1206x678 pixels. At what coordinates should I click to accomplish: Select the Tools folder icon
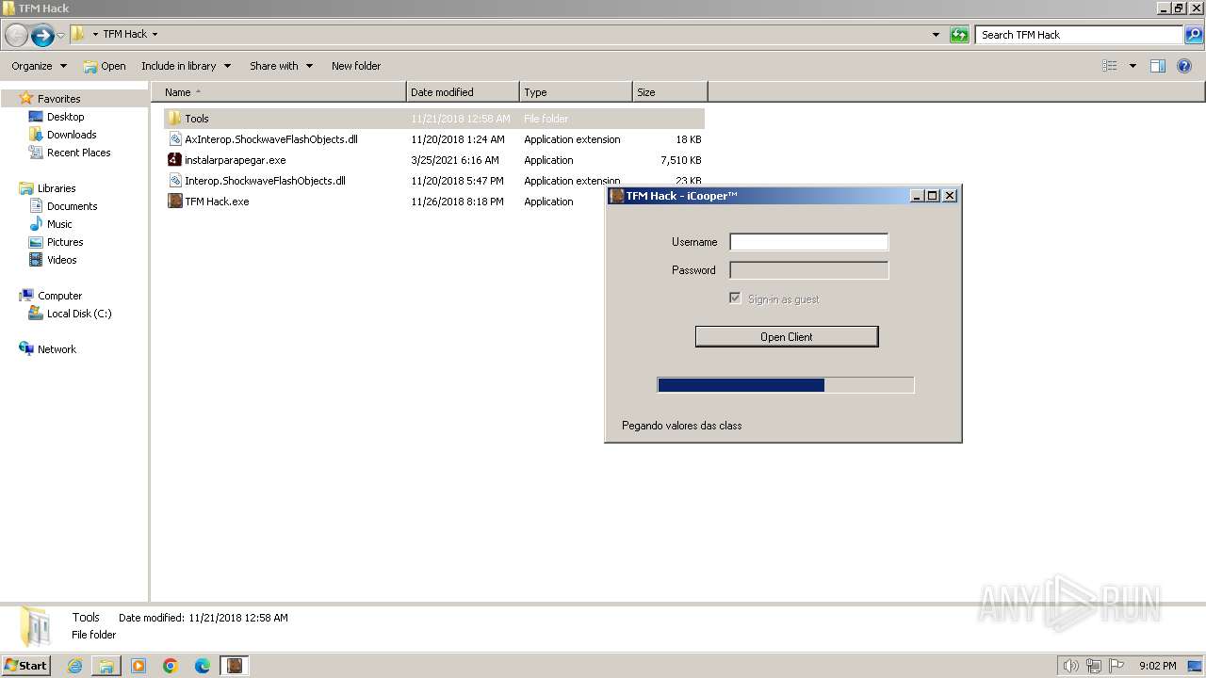[x=175, y=119]
